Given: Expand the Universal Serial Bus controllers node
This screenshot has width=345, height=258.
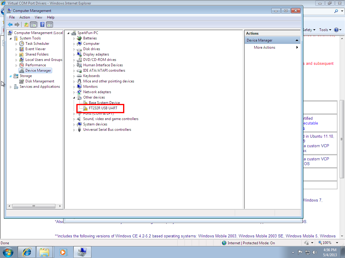Looking at the screenshot, I should [74, 130].
